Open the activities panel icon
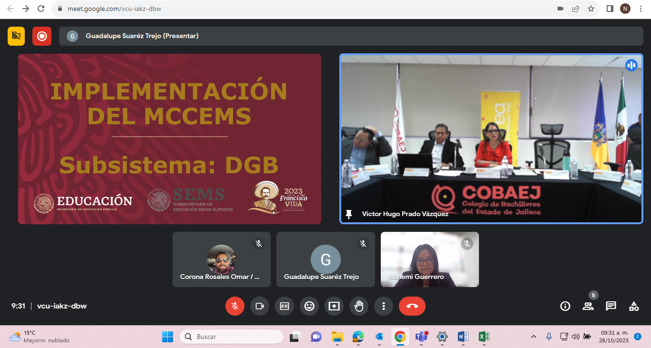Screen dimensions: 651x348 [x=634, y=306]
